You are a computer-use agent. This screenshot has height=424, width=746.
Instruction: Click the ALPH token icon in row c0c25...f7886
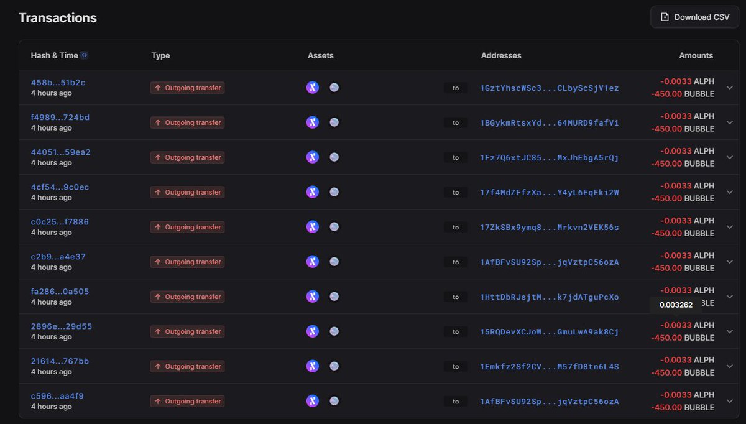pyautogui.click(x=313, y=227)
